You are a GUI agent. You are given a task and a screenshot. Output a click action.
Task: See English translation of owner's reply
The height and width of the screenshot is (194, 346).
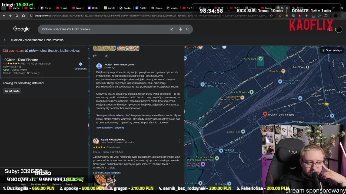(110, 127)
